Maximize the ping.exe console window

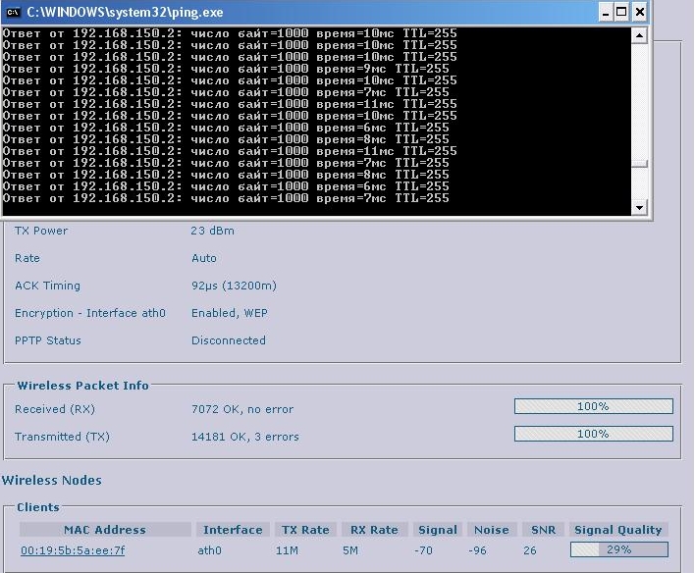[620, 13]
